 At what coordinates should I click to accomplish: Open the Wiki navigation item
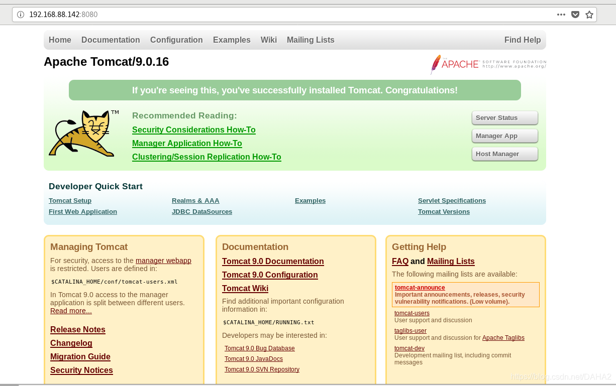(268, 40)
